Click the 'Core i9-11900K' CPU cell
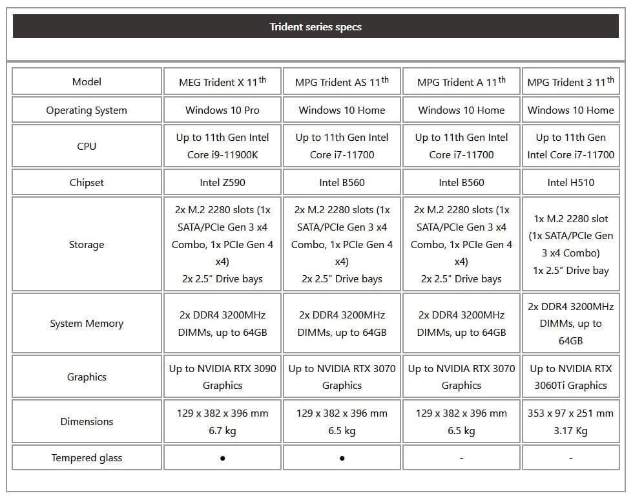 tap(222, 146)
